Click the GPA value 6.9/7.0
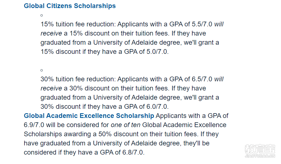This screenshot has height=164, width=281. click(34, 125)
